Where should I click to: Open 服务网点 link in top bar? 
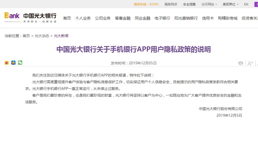point(171,4)
